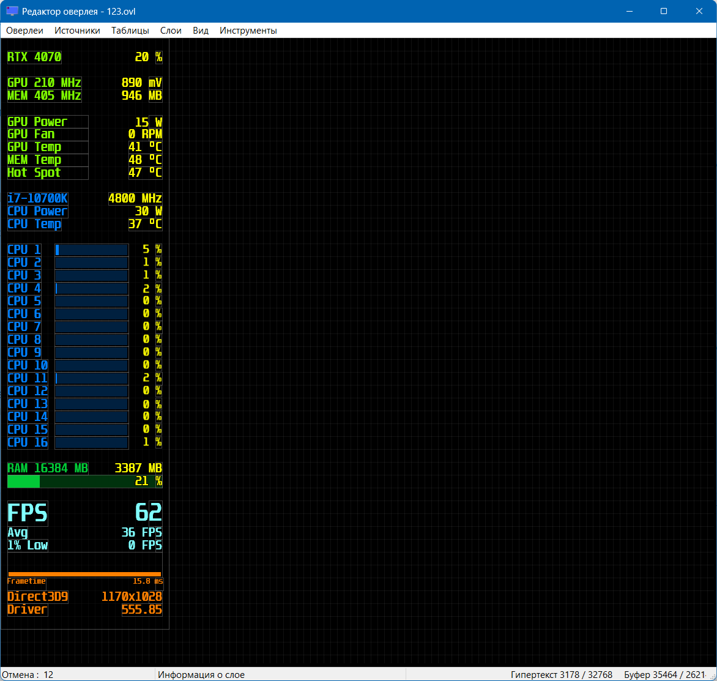Open the Инструменты menu
The width and height of the screenshot is (717, 681).
click(248, 31)
